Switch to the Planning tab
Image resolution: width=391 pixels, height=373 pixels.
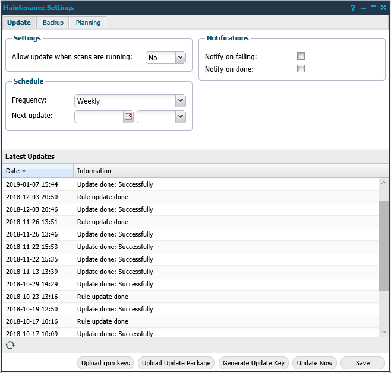87,23
